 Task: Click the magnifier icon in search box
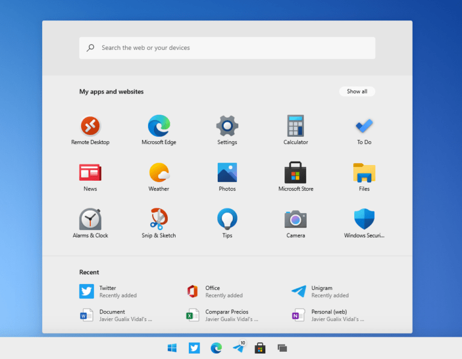click(x=90, y=47)
